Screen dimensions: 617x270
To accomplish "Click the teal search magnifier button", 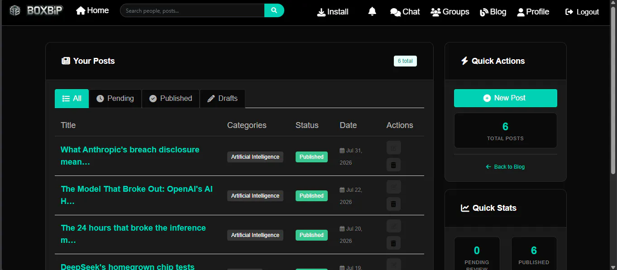I will click(274, 10).
